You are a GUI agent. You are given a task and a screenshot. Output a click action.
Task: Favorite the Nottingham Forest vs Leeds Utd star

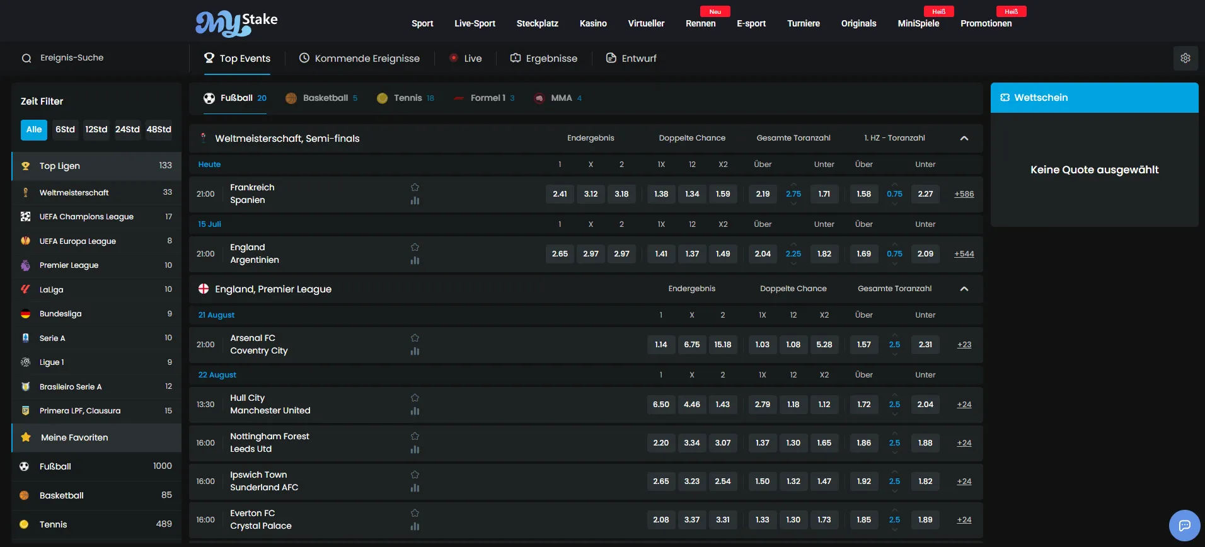415,436
